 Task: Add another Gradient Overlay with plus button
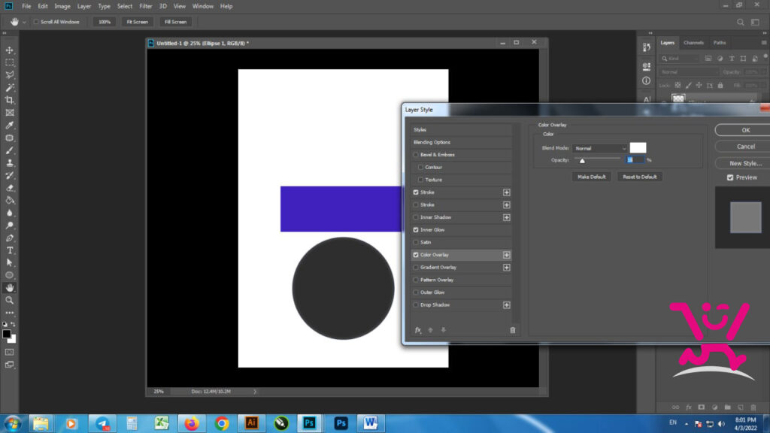506,268
